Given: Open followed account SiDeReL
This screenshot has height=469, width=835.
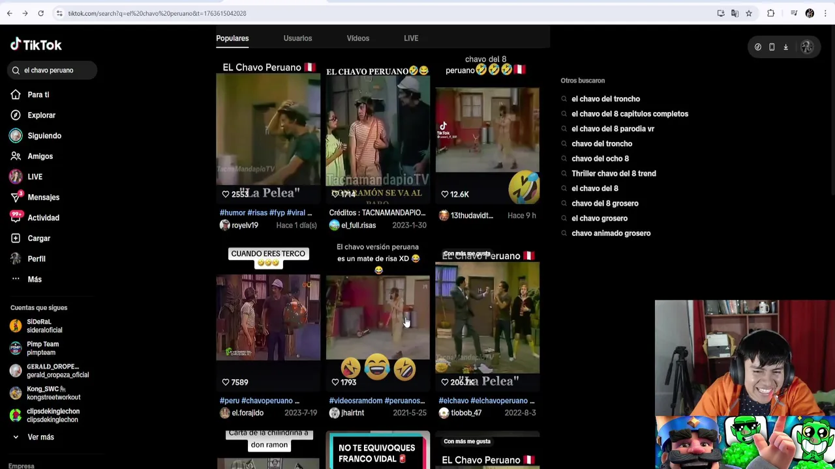Looking at the screenshot, I should click(44, 326).
